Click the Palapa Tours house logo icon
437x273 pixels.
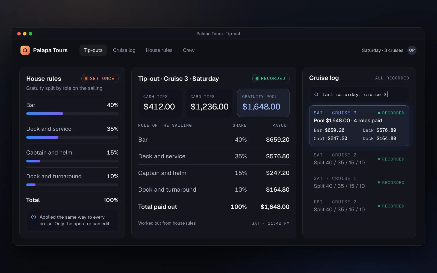pos(25,50)
